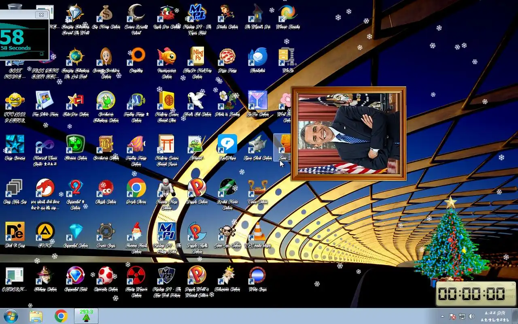
Task: Open Dock It Easy shortcut
Action: (15, 232)
